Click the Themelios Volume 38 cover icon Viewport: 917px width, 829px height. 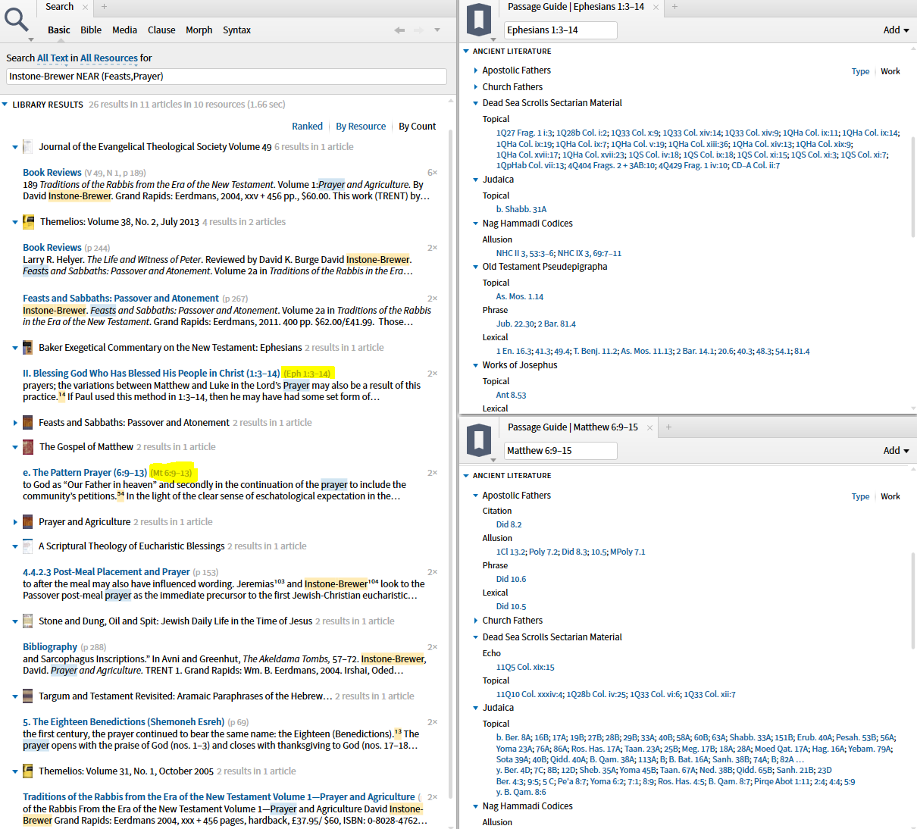28,221
